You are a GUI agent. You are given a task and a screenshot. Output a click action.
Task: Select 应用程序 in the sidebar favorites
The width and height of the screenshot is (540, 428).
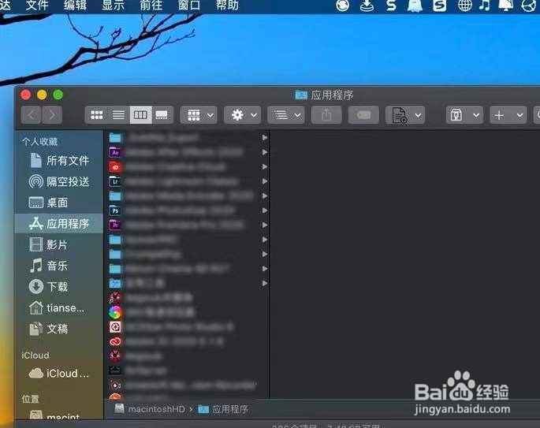pyautogui.click(x=58, y=224)
